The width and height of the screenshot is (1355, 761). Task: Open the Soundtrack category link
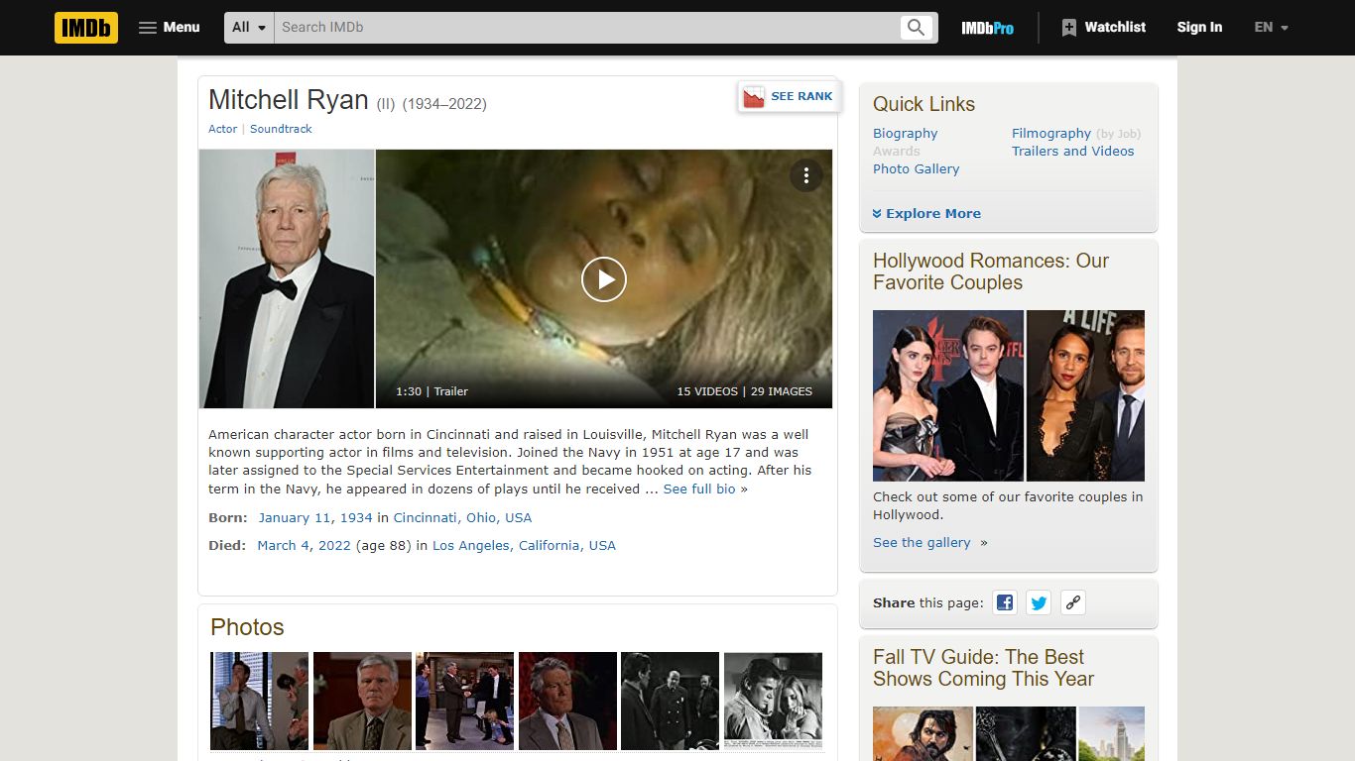[x=281, y=129]
